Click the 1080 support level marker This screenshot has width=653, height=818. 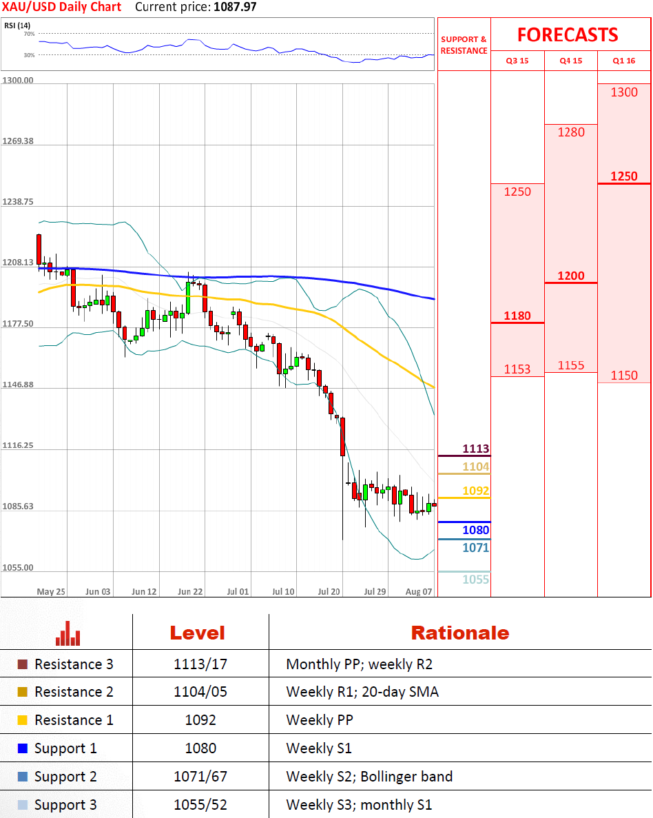pos(476,530)
